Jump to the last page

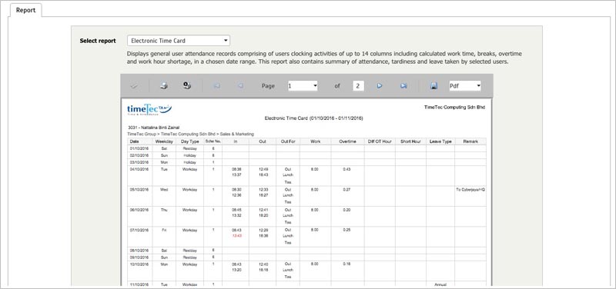click(403, 86)
